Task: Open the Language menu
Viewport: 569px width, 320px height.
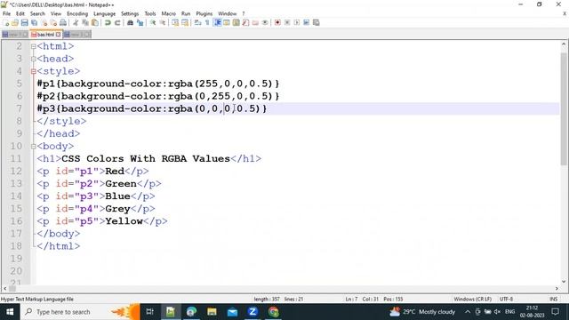Action: pos(105,13)
